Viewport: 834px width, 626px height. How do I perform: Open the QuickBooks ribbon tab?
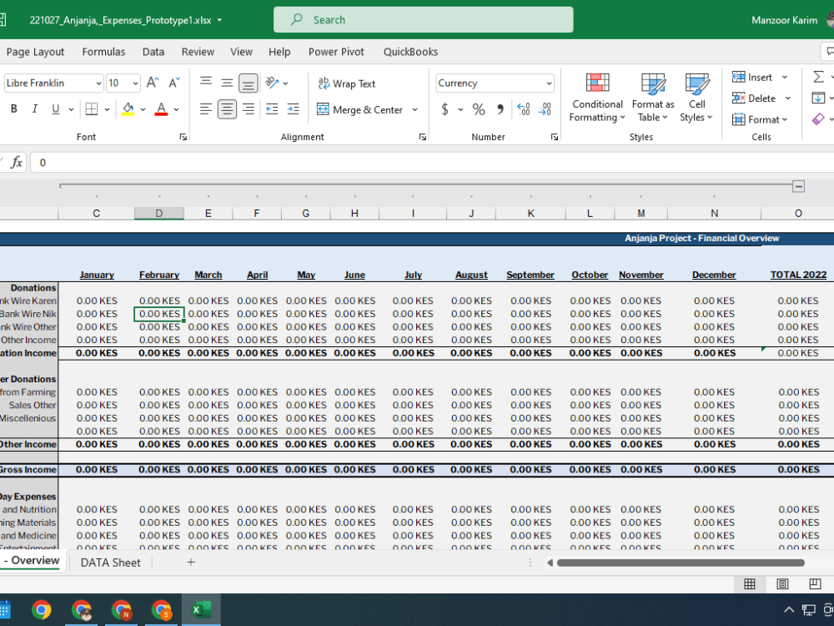[410, 51]
